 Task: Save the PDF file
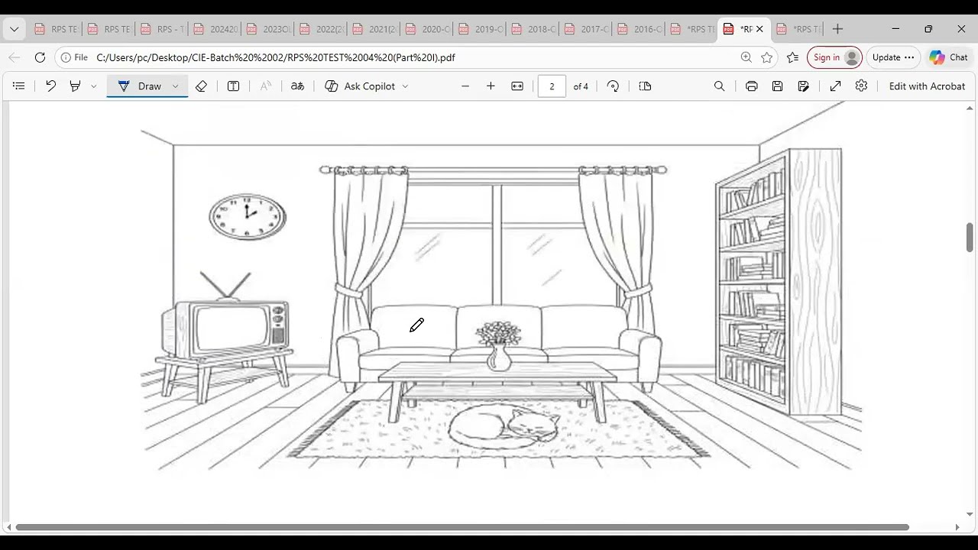(778, 86)
